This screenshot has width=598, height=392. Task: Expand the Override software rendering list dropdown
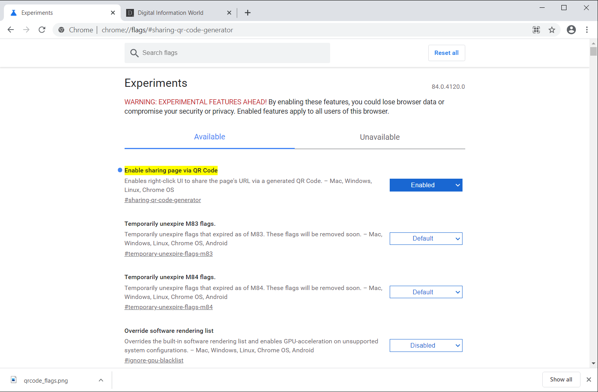click(426, 346)
